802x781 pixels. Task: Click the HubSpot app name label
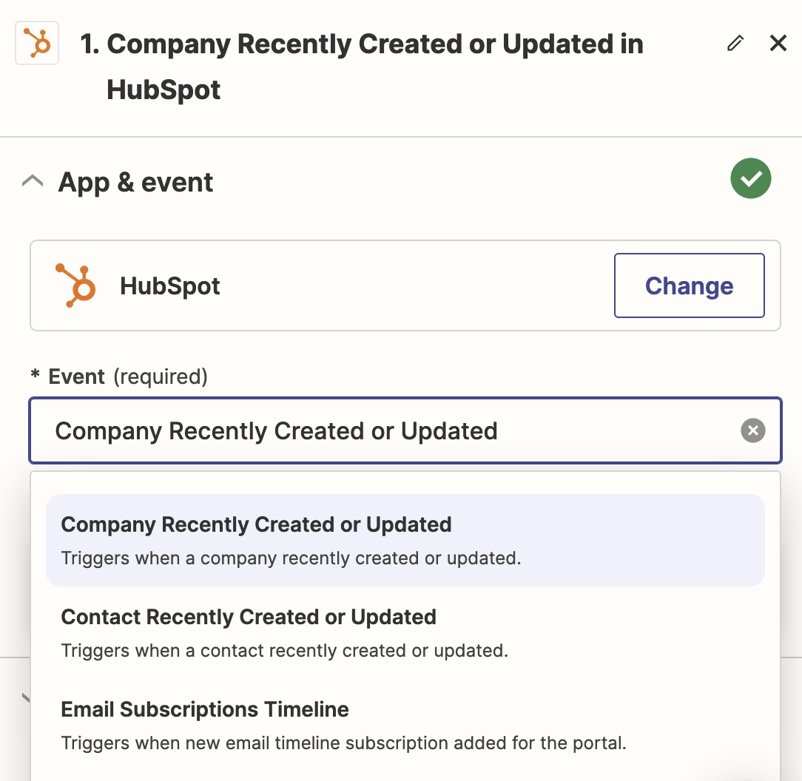[170, 286]
